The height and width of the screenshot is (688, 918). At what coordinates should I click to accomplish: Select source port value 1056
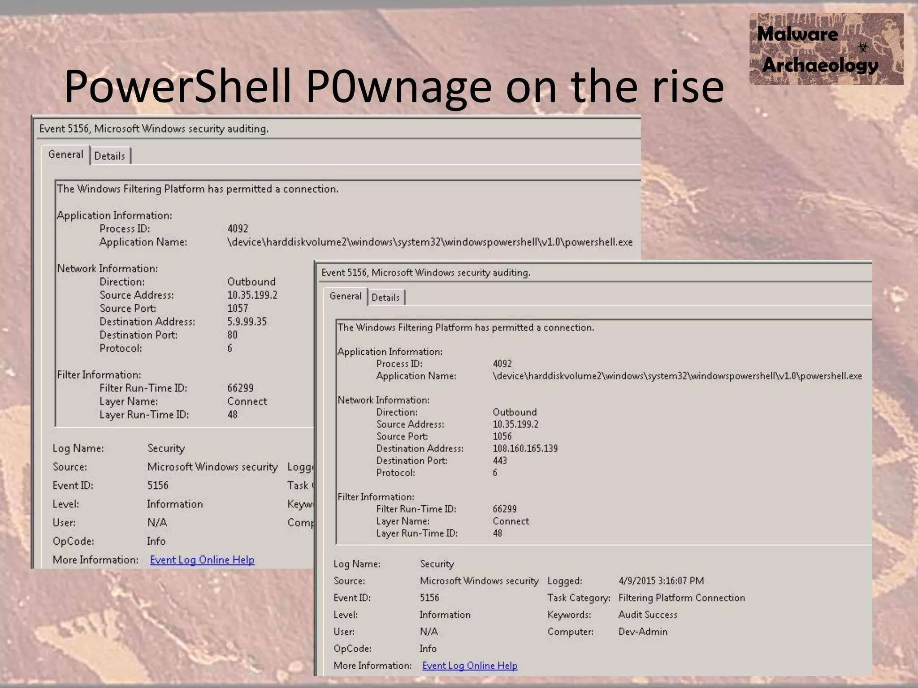(x=502, y=436)
